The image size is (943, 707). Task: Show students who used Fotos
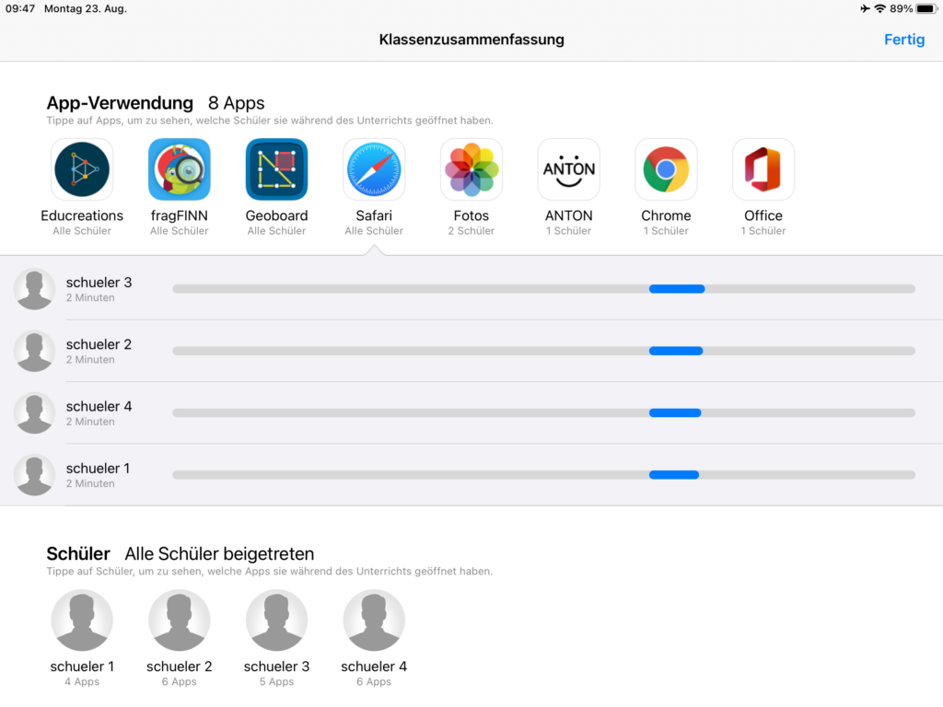[471, 170]
